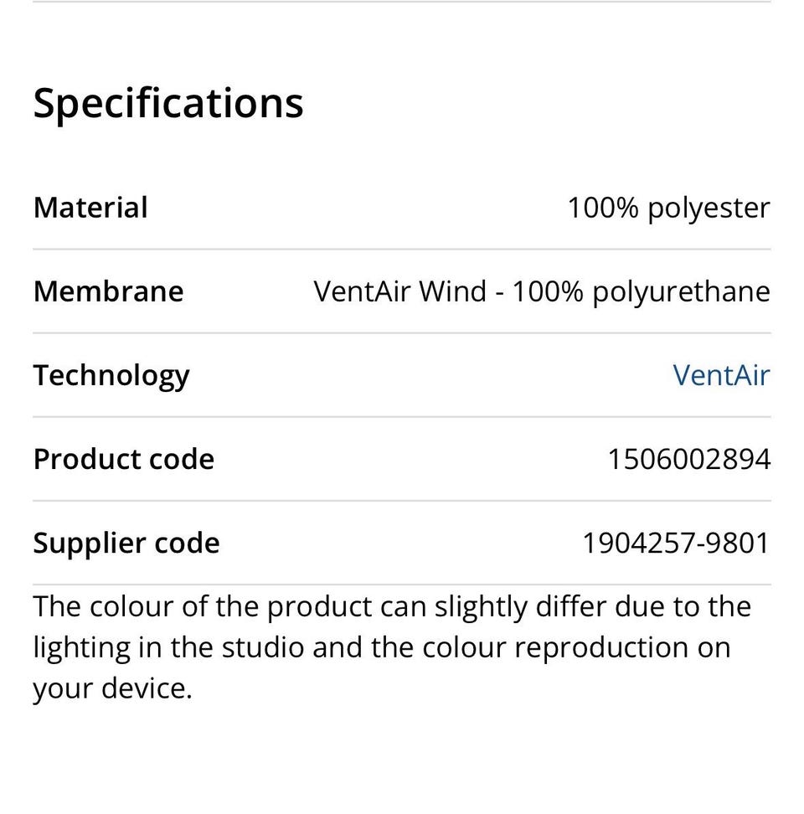Click the divider below Material row

click(402, 250)
